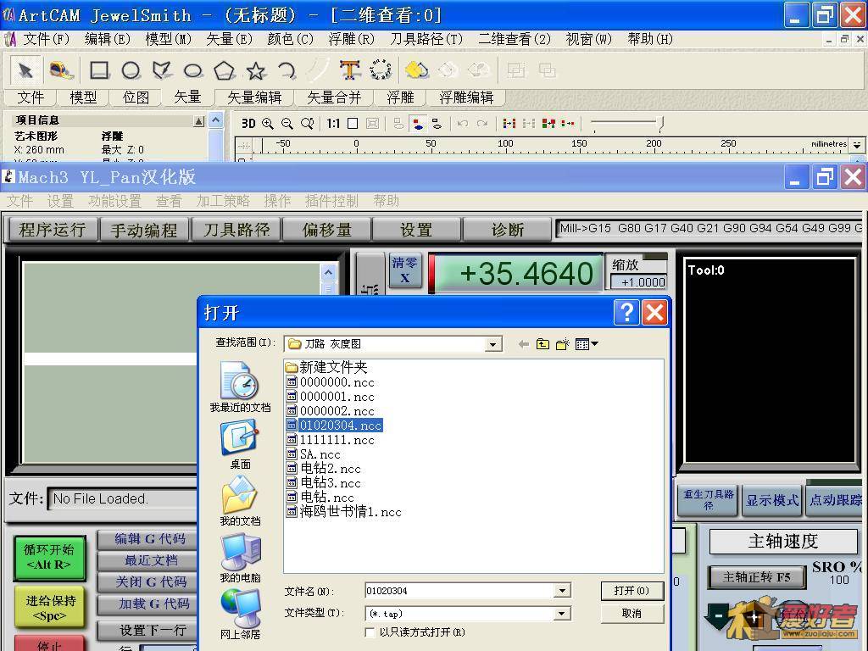Click the window fit square icon
The height and width of the screenshot is (651, 868).
pyautogui.click(x=353, y=124)
